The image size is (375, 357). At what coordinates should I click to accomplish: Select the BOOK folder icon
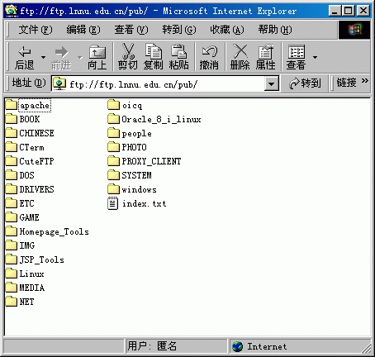[12, 119]
